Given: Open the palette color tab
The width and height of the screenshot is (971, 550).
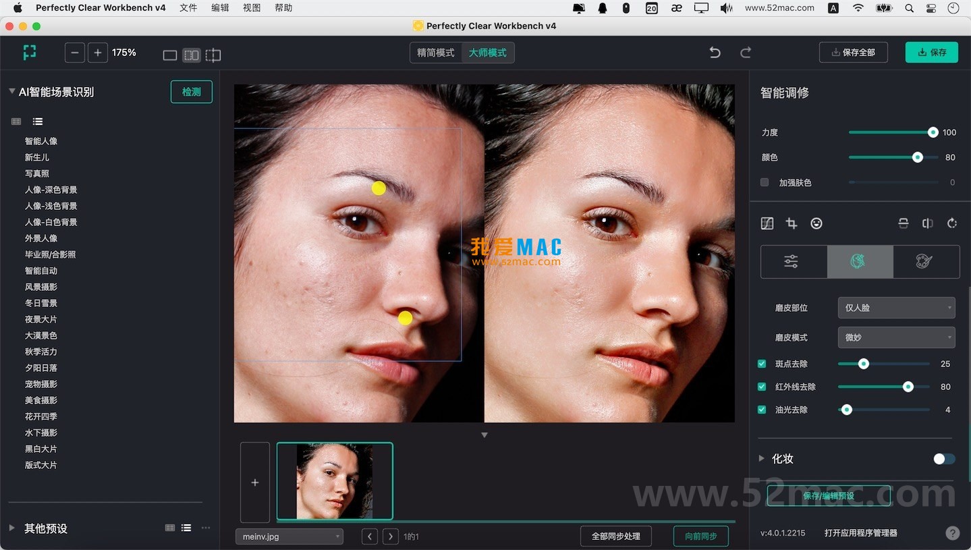Looking at the screenshot, I should 926,262.
